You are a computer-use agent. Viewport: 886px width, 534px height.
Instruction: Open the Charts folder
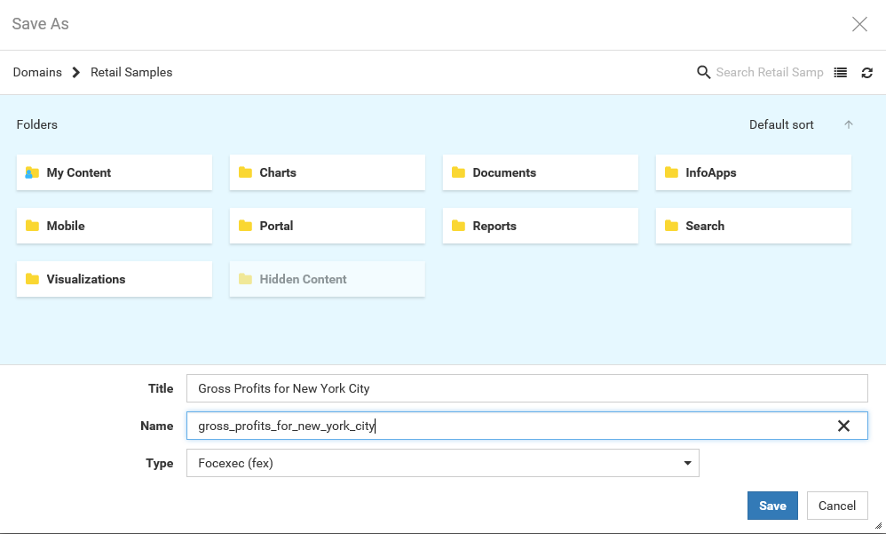click(x=328, y=172)
